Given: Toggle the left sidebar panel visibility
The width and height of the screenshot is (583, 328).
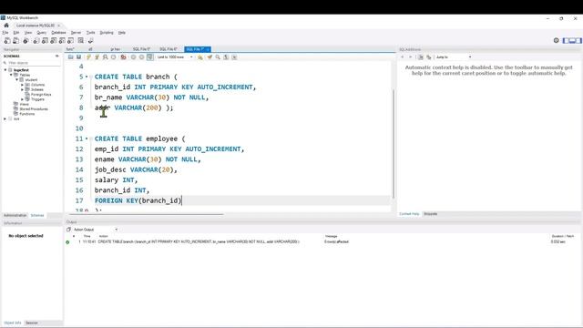Looking at the screenshot, I should pos(566,40).
